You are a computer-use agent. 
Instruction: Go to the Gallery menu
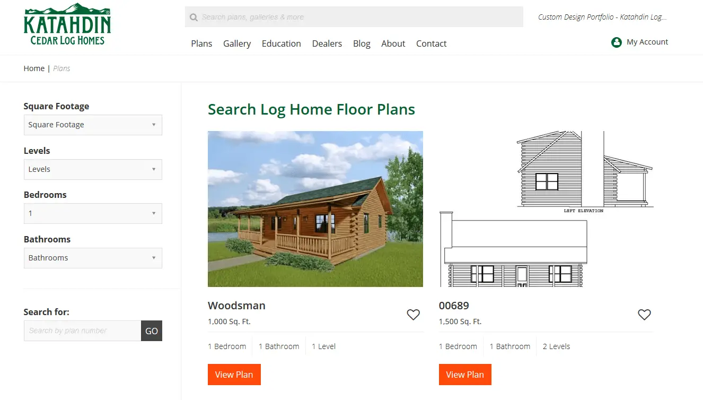point(237,44)
